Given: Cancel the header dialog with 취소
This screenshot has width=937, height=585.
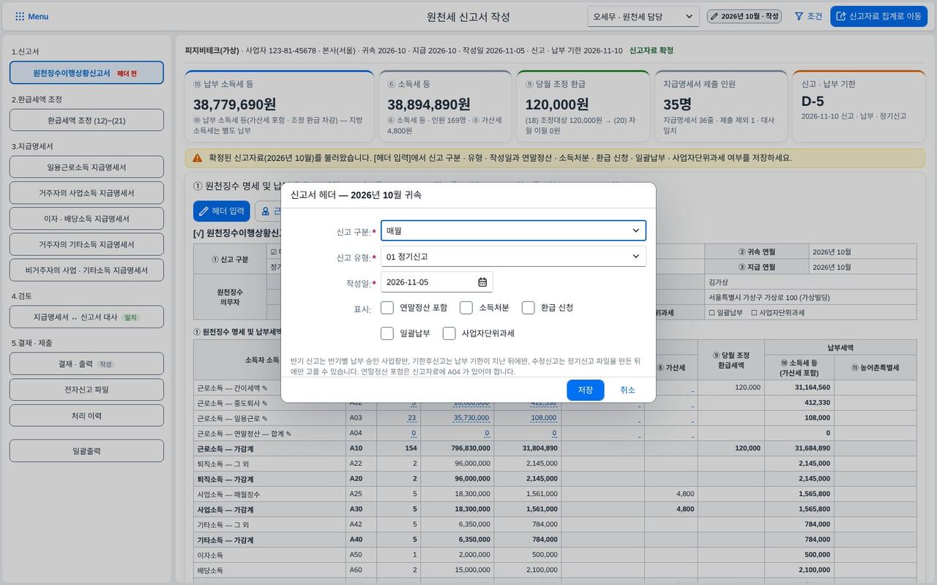Looking at the screenshot, I should [627, 390].
